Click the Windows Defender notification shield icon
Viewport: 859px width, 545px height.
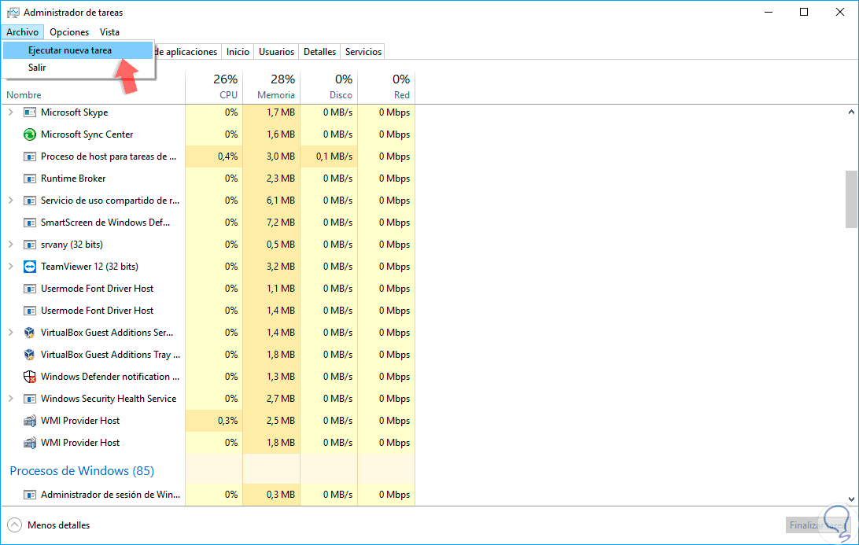[30, 377]
